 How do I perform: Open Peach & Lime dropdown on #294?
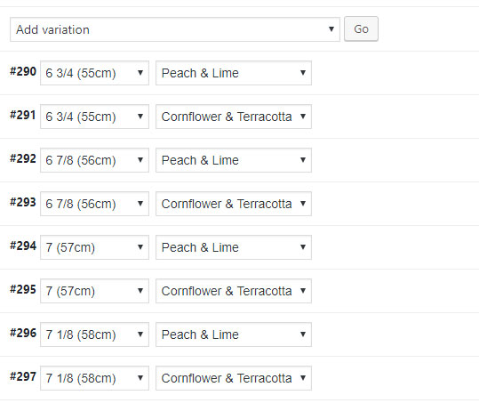234,247
